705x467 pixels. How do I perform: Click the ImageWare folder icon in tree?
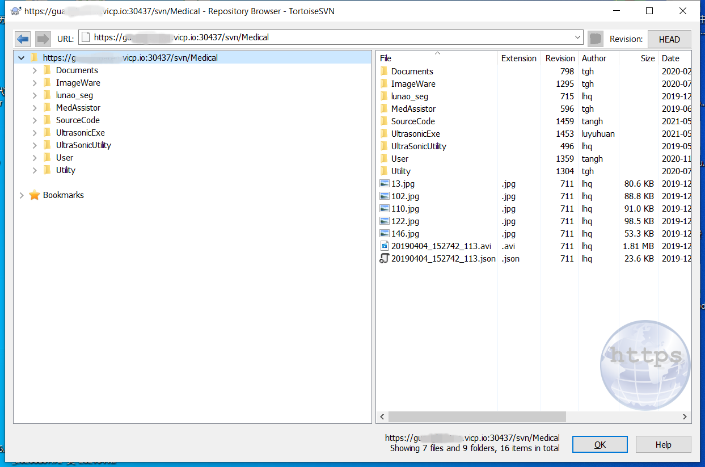47,83
